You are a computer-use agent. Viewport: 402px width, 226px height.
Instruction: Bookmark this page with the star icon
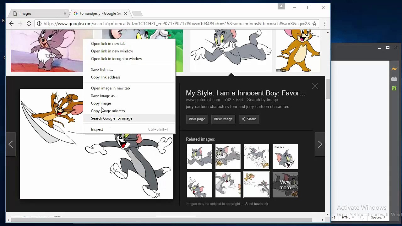[314, 24]
